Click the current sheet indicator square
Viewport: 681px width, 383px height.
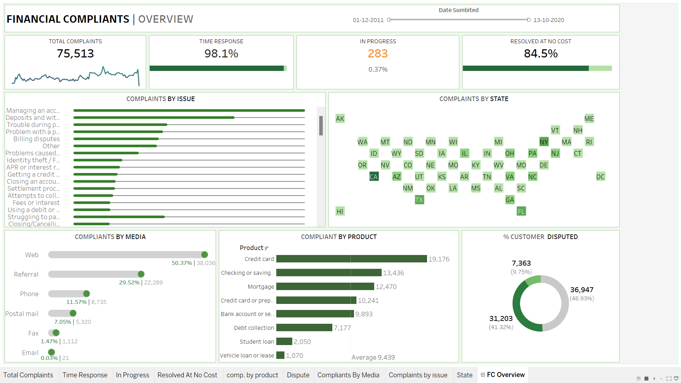(646, 379)
